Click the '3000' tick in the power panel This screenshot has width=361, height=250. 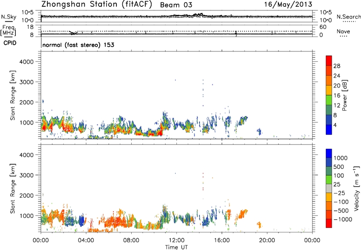tap(27, 82)
